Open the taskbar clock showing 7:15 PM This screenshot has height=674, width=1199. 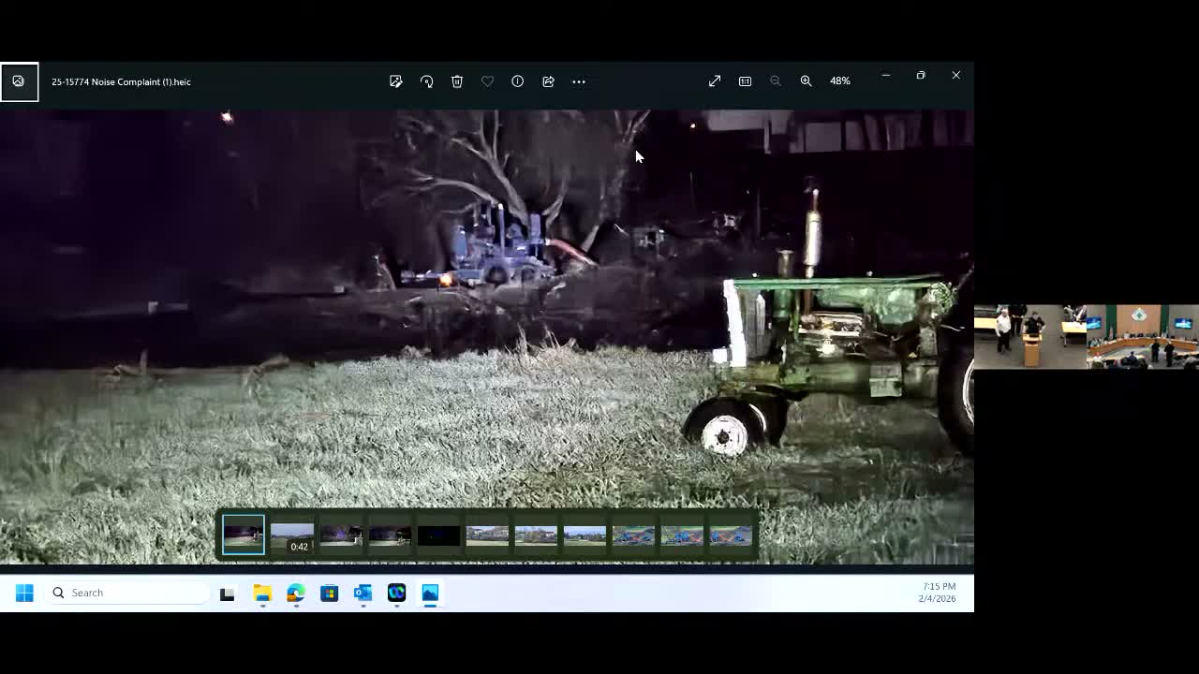click(x=938, y=593)
